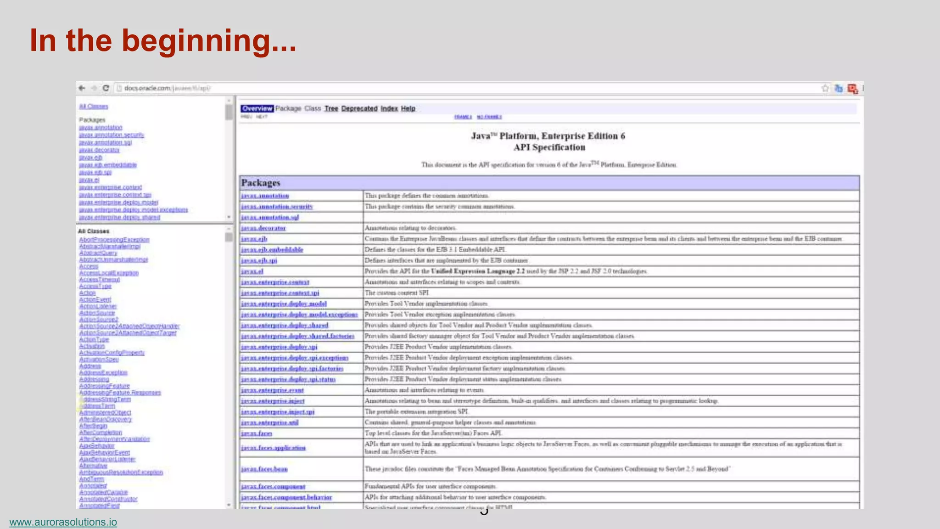Image resolution: width=940 pixels, height=529 pixels.
Task: Click the NO FRAMES link
Action: pos(489,117)
